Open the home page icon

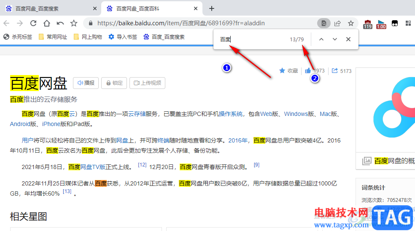pyautogui.click(x=47, y=23)
